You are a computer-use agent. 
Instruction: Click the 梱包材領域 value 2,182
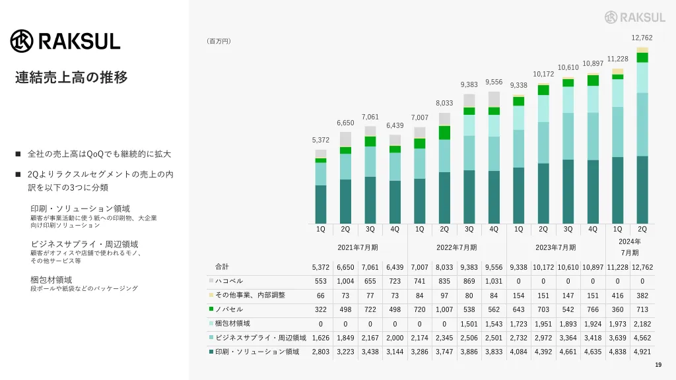pyautogui.click(x=642, y=324)
